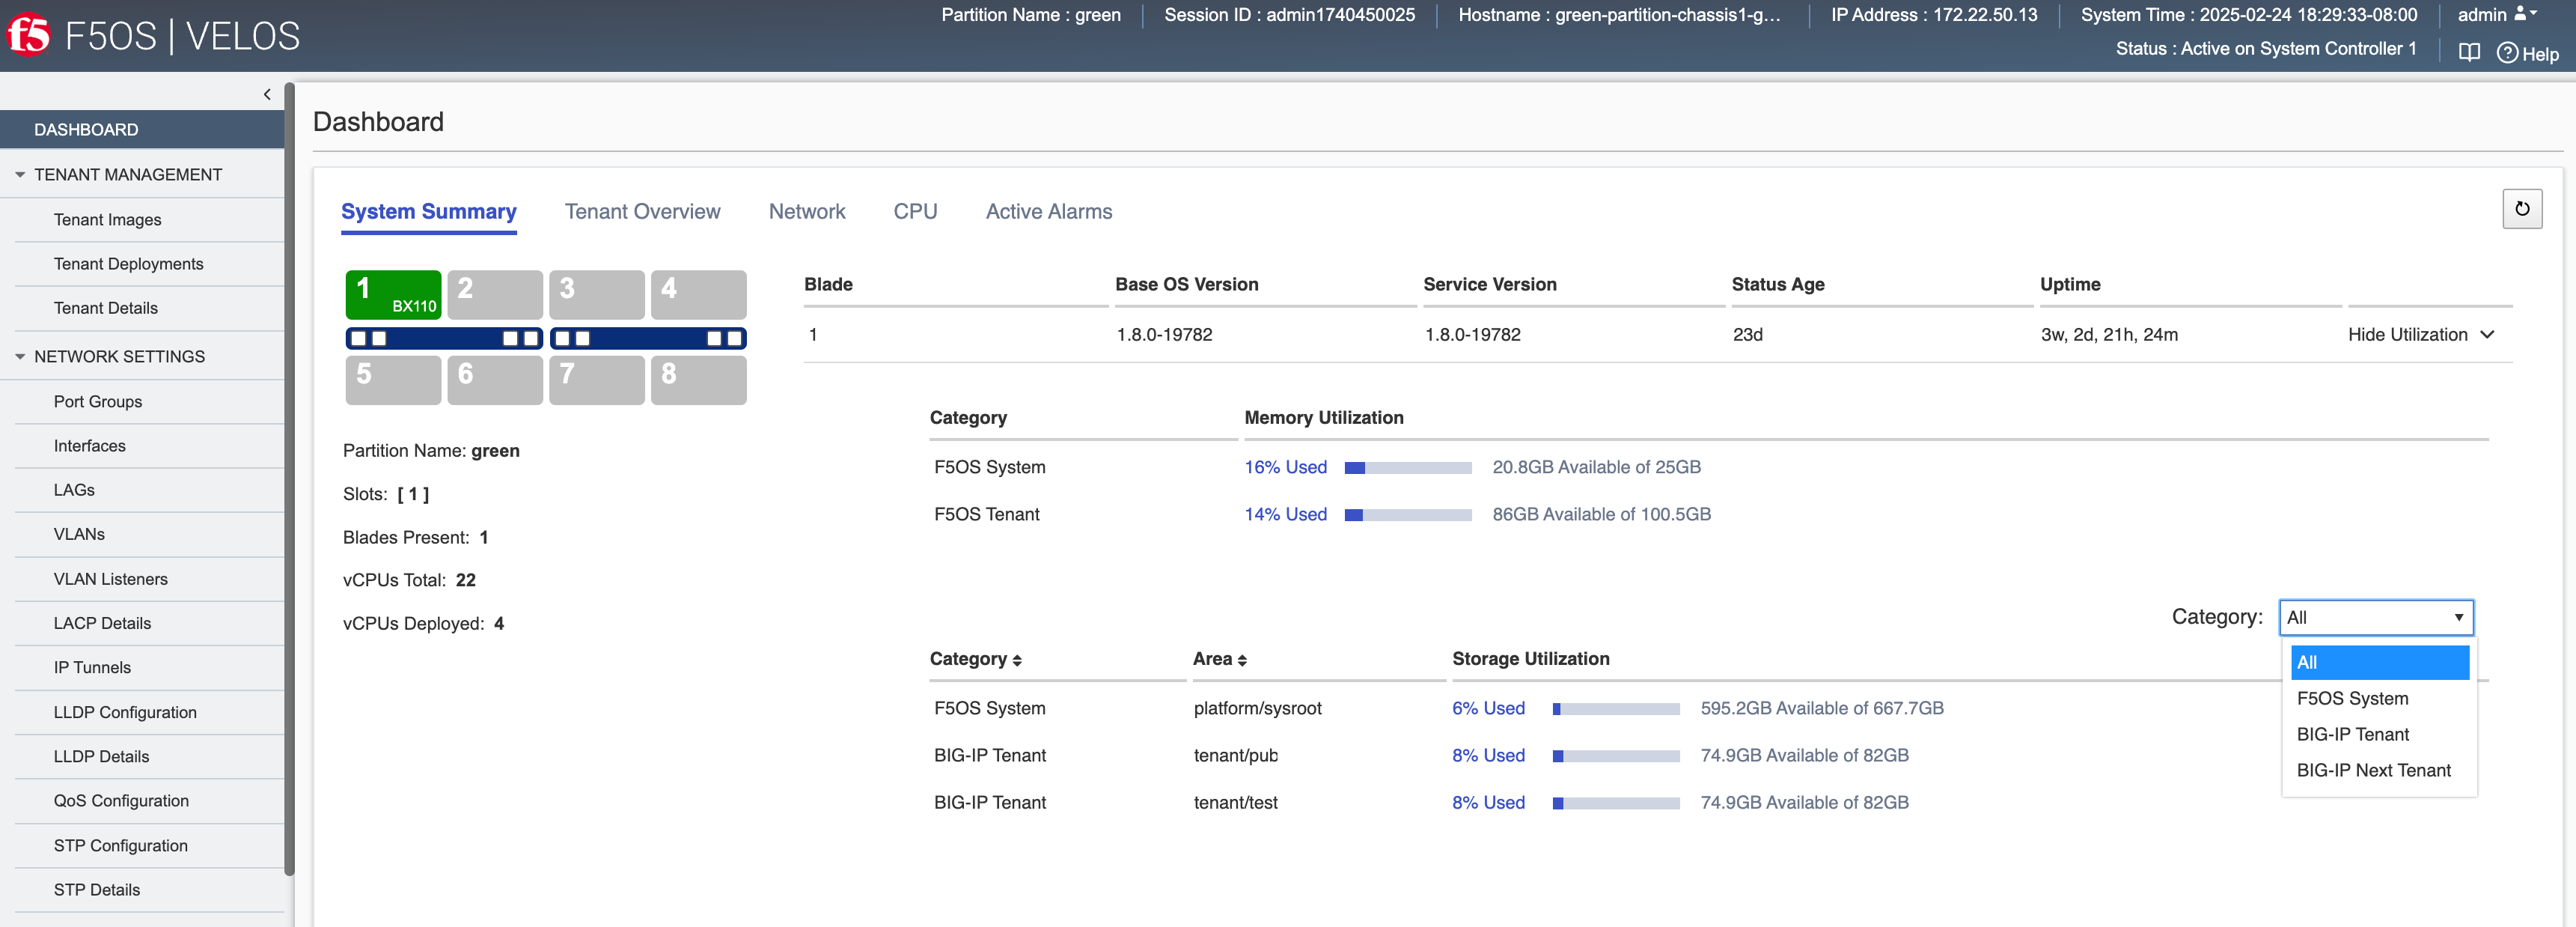2576x927 pixels.
Task: Switch to Network tab
Action: (806, 212)
